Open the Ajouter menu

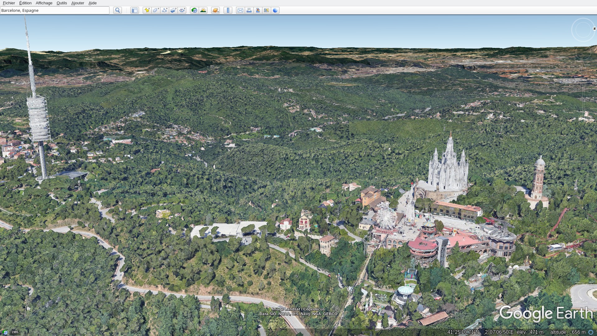[77, 3]
